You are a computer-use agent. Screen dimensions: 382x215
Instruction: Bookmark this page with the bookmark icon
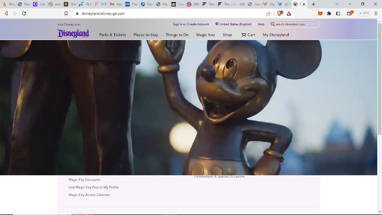tap(66, 14)
